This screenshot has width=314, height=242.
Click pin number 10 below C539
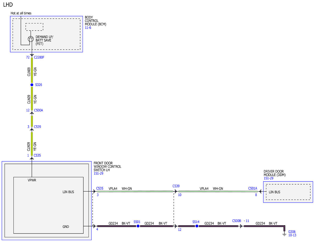180,195
